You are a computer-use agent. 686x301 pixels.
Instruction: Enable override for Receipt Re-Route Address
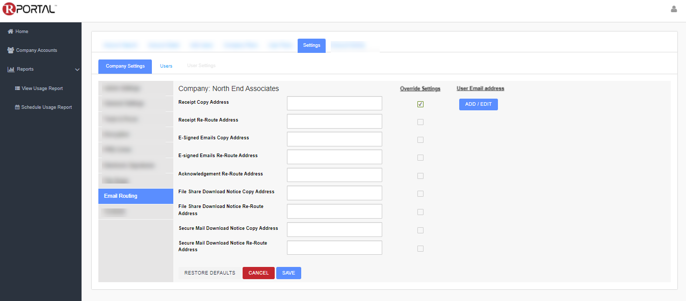click(420, 122)
